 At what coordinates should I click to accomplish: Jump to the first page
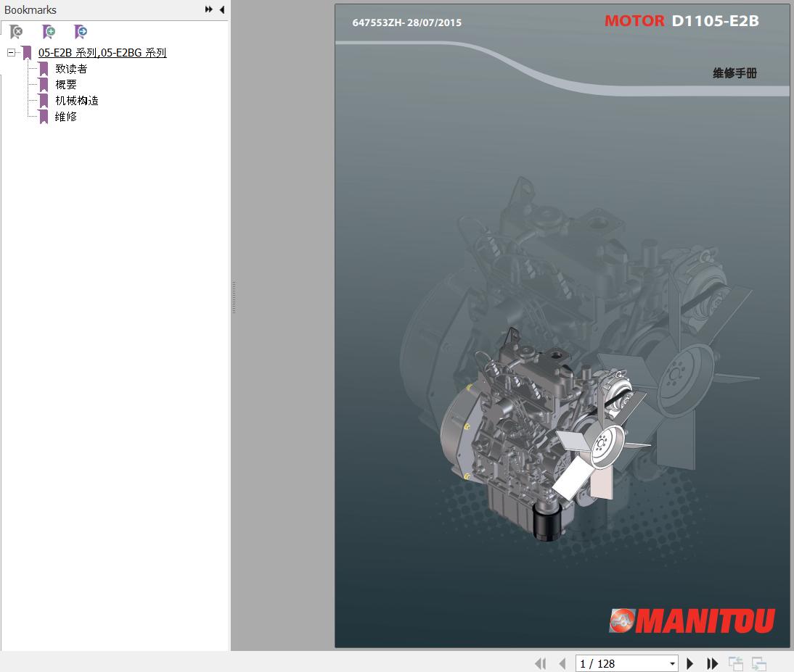pos(540,663)
